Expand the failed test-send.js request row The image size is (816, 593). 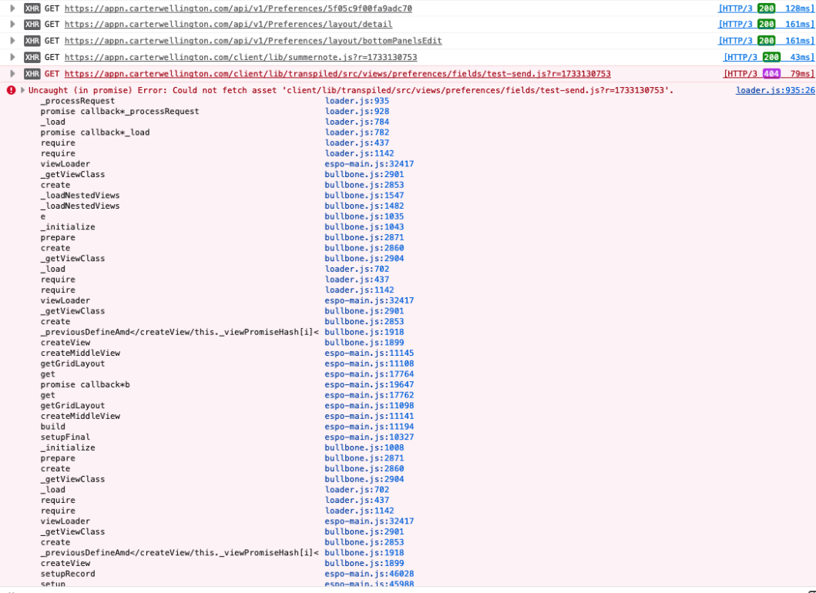click(x=12, y=74)
